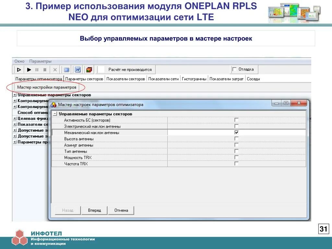Open the Окно menu
Viewport: 332px width, 249px height.
tap(19, 61)
